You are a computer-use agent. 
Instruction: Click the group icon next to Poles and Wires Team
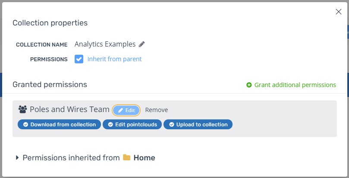(x=23, y=110)
